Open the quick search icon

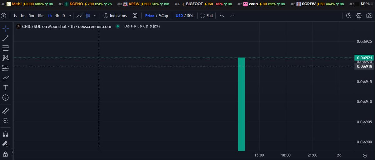click(x=349, y=16)
